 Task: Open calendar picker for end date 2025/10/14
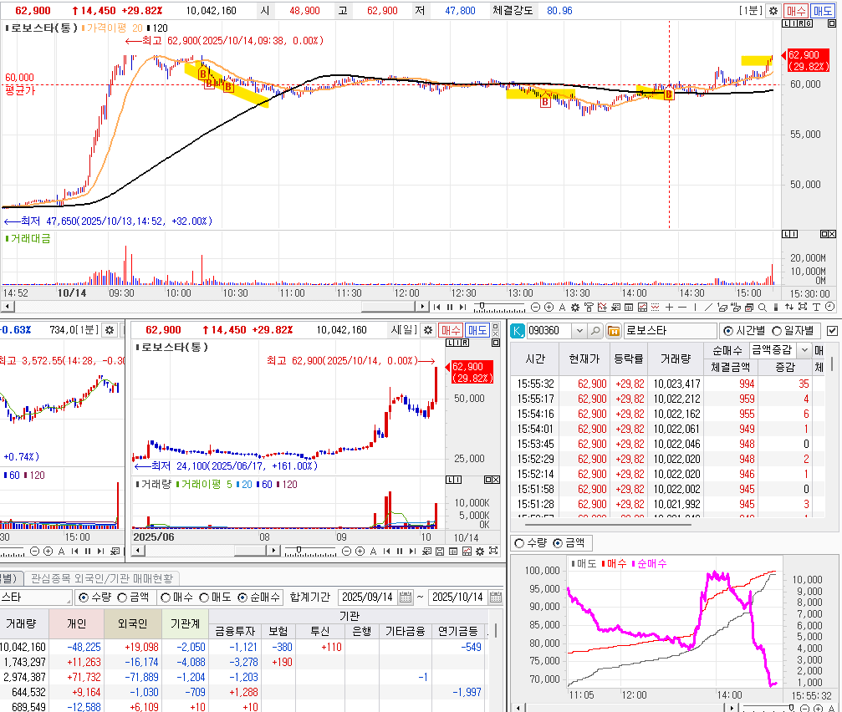tap(496, 598)
